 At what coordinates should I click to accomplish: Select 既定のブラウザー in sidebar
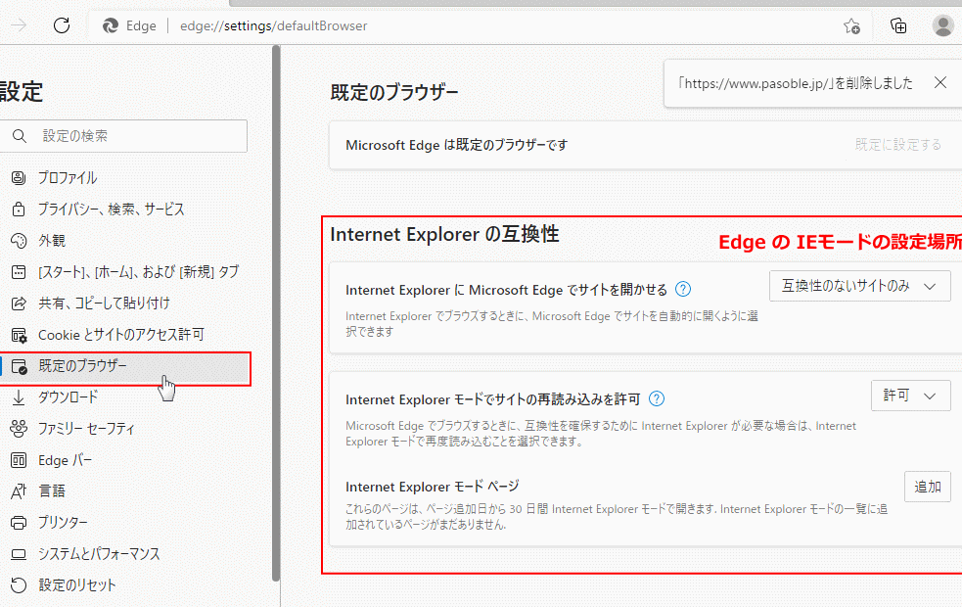click(x=83, y=366)
